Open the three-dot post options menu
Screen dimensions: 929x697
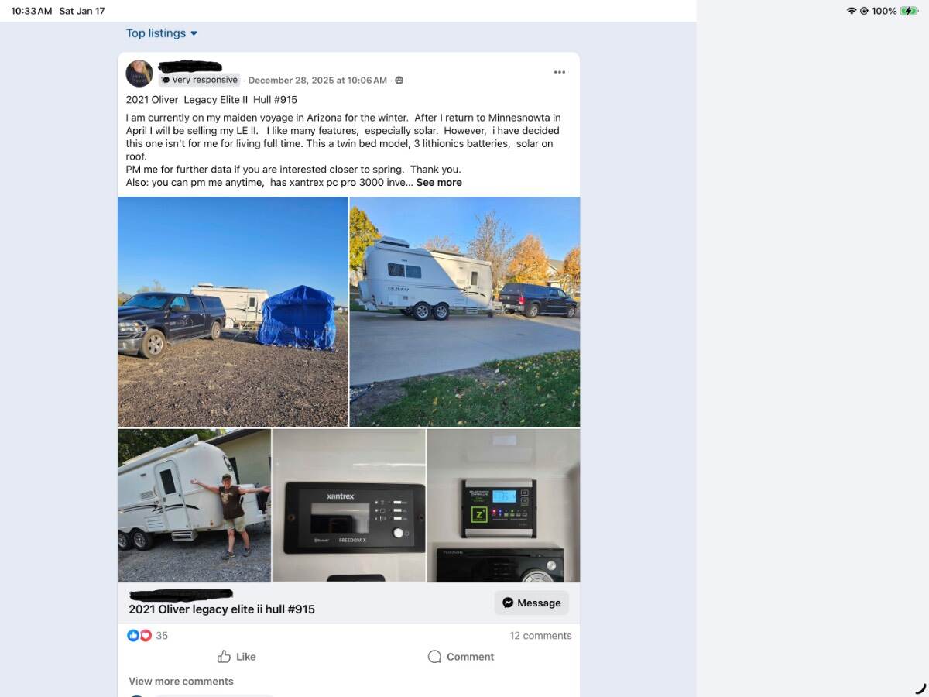pos(560,72)
